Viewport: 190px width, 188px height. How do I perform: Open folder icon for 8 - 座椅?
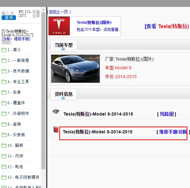tap(4, 124)
